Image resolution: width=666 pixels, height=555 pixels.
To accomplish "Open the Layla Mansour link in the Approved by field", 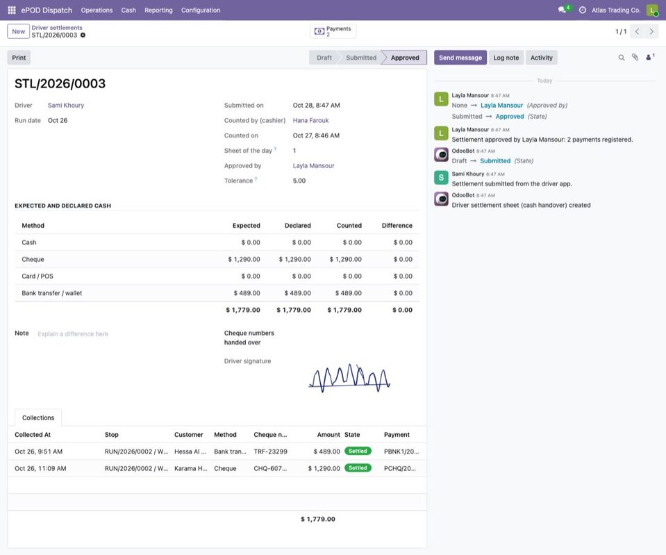I will coord(313,166).
